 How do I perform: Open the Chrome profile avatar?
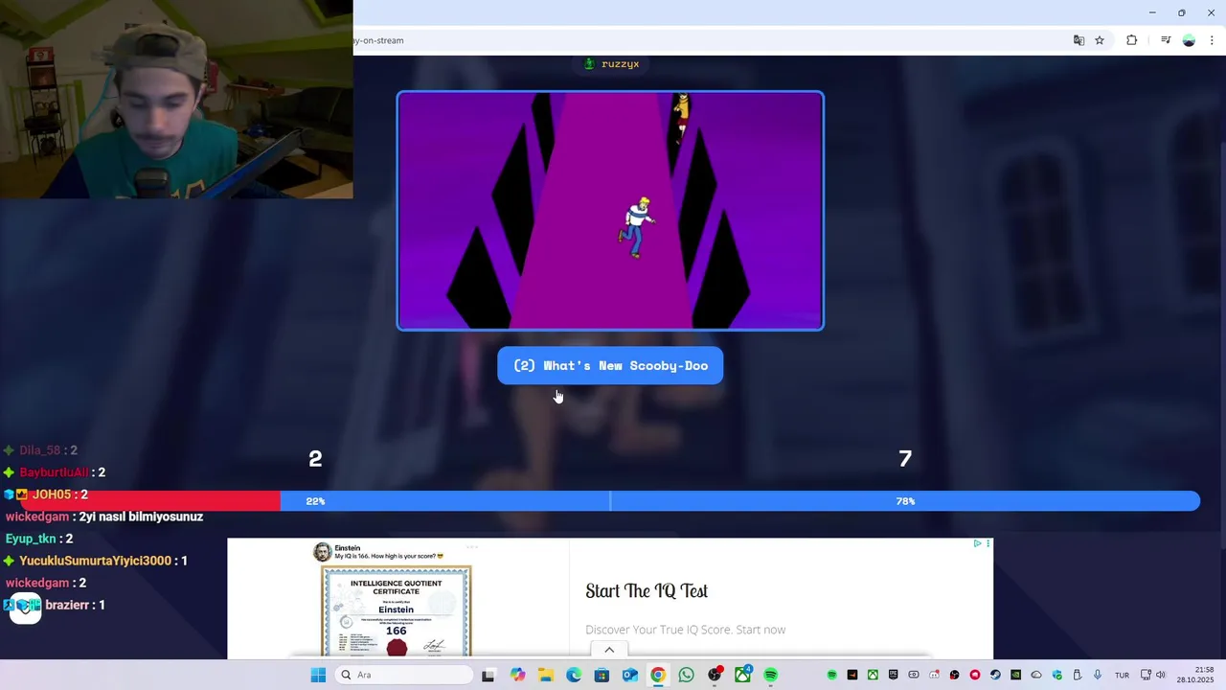pos(1189,40)
